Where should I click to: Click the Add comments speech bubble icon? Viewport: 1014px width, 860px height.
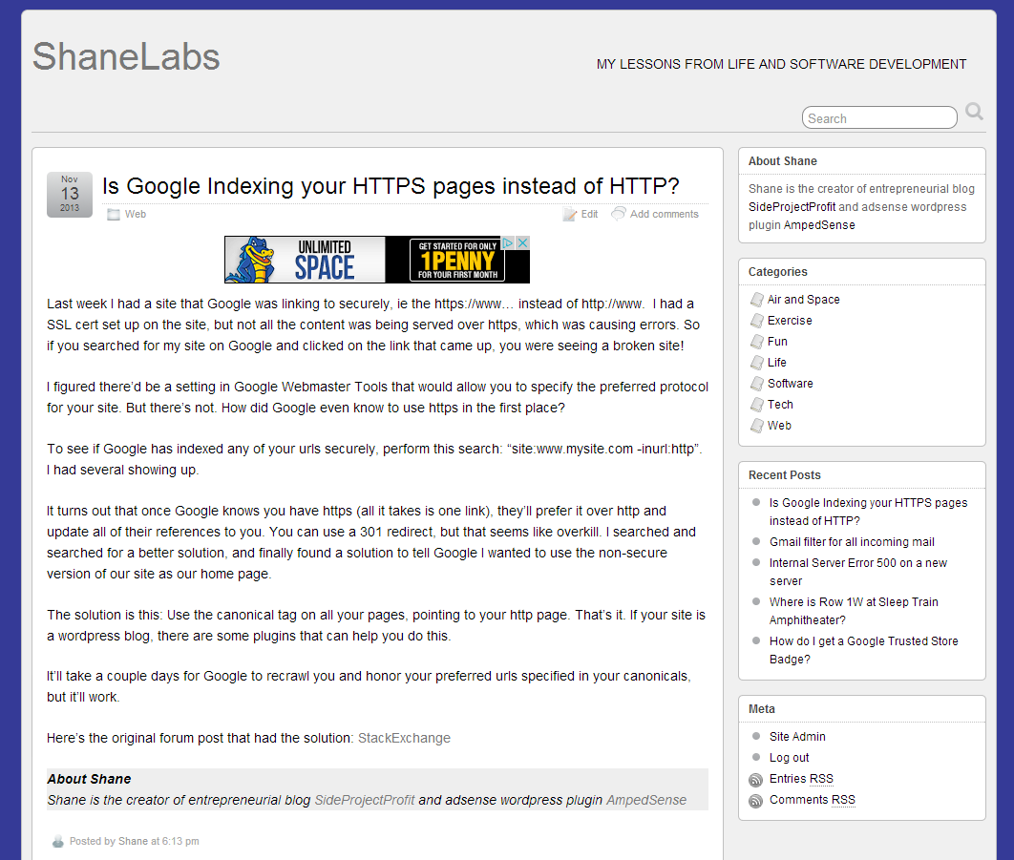pos(619,214)
